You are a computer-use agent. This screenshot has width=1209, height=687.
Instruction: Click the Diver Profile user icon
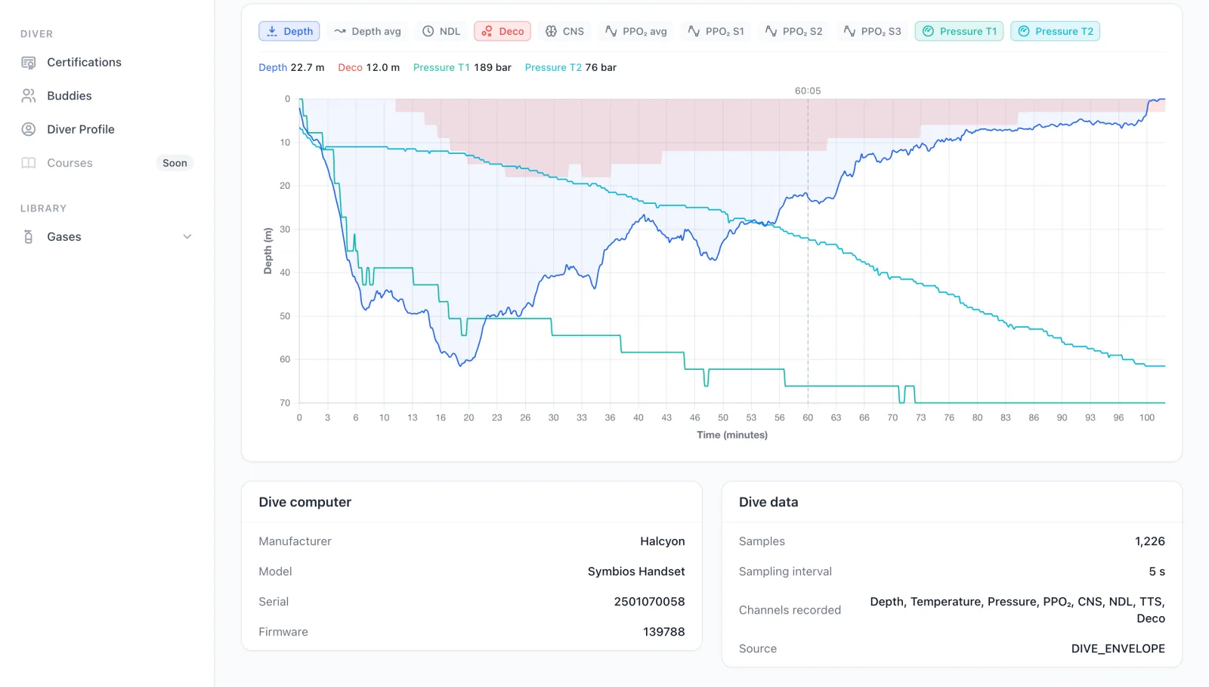[29, 129]
